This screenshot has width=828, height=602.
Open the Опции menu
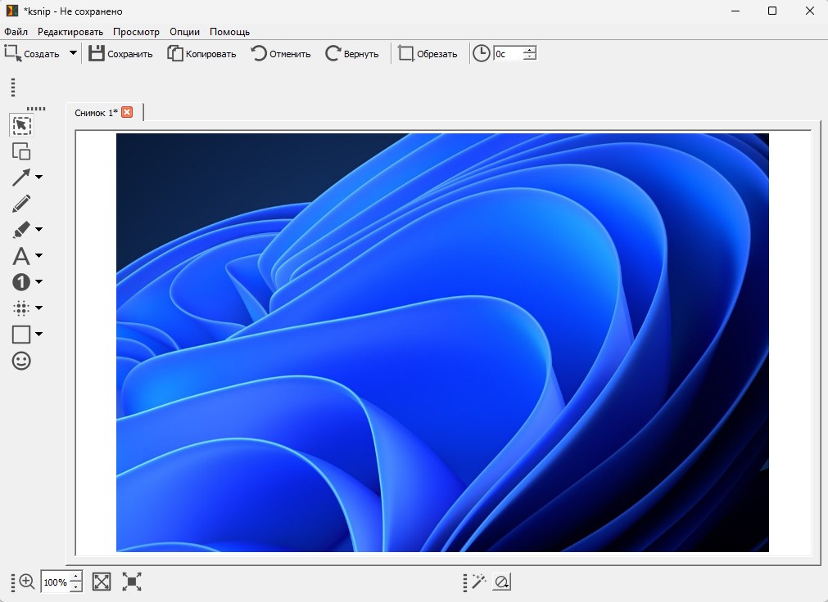184,32
